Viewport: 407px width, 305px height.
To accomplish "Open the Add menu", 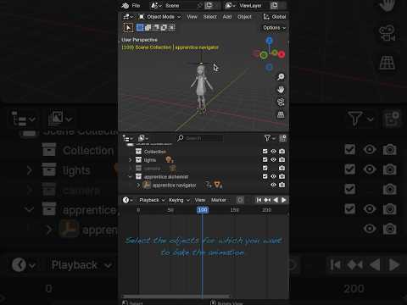I will pos(227,17).
